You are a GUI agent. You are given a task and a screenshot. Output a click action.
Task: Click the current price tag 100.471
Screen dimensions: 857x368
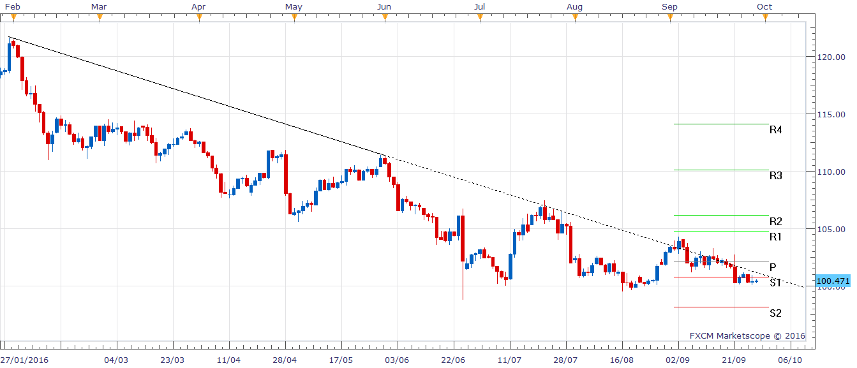(833, 281)
